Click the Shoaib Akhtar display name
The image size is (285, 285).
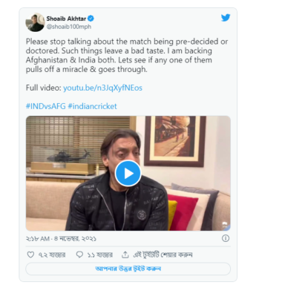66,19
